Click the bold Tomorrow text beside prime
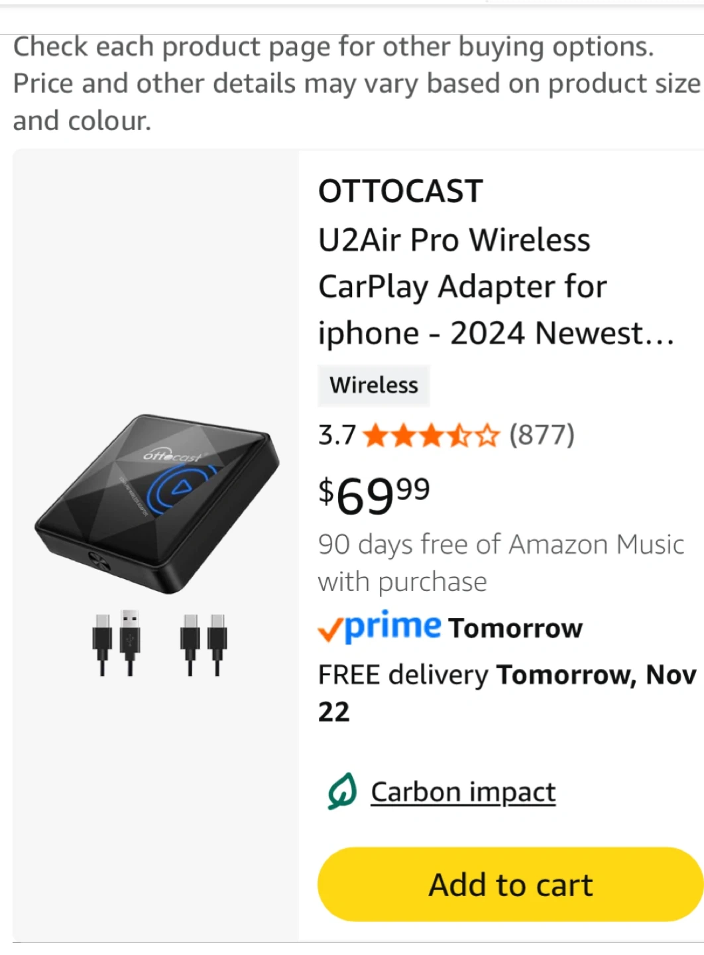 click(x=515, y=628)
